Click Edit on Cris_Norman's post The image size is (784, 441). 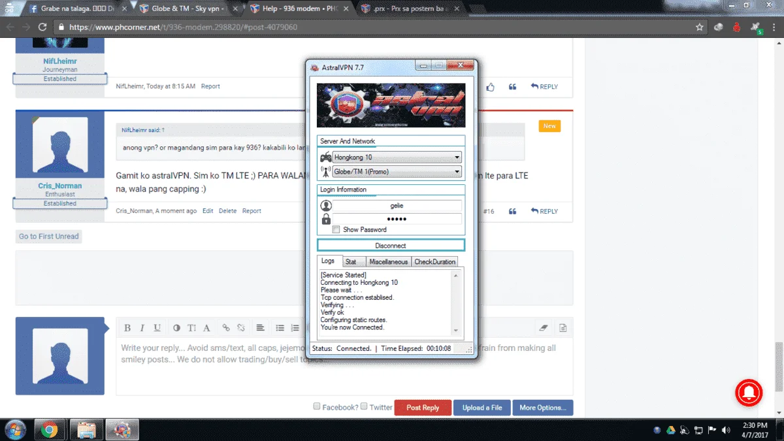208,211
